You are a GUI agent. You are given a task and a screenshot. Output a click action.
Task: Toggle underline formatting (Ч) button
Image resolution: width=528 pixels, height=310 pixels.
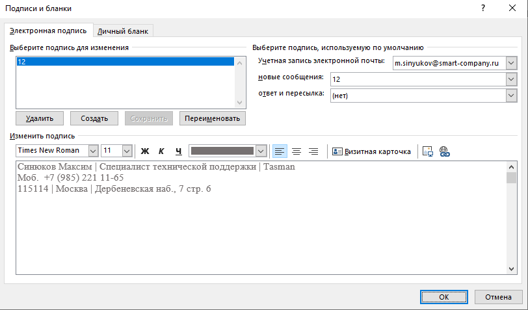(x=178, y=151)
